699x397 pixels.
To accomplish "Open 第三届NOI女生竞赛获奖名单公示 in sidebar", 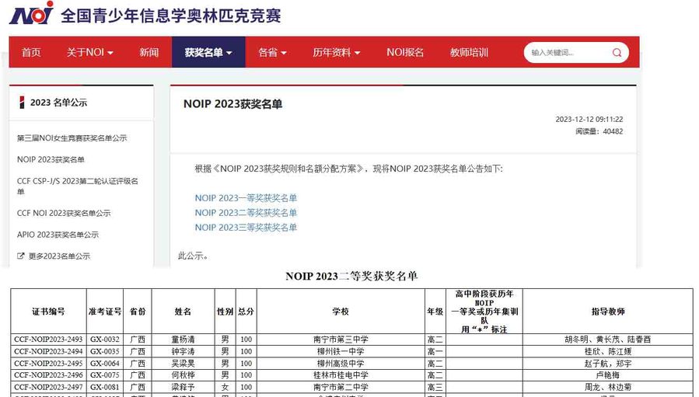I will pyautogui.click(x=72, y=138).
